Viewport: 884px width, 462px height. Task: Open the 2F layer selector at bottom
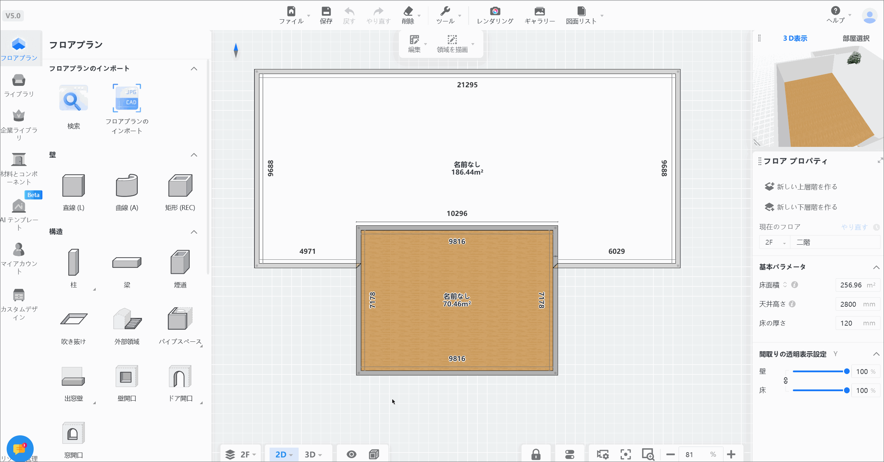tap(241, 454)
